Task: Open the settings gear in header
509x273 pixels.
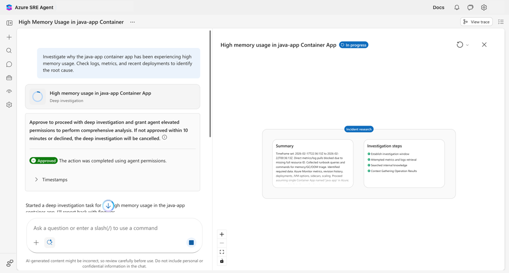Action: pyautogui.click(x=484, y=8)
